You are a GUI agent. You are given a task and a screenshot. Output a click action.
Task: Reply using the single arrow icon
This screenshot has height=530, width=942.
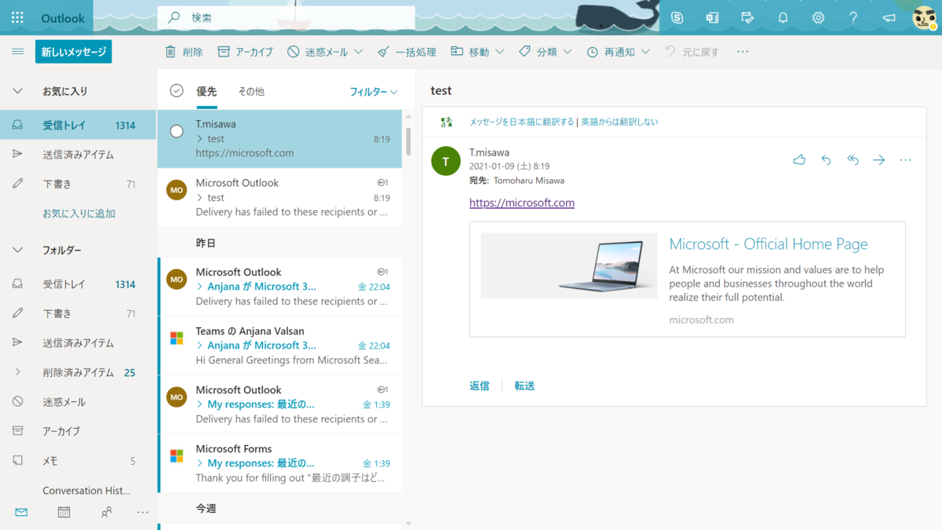point(826,160)
